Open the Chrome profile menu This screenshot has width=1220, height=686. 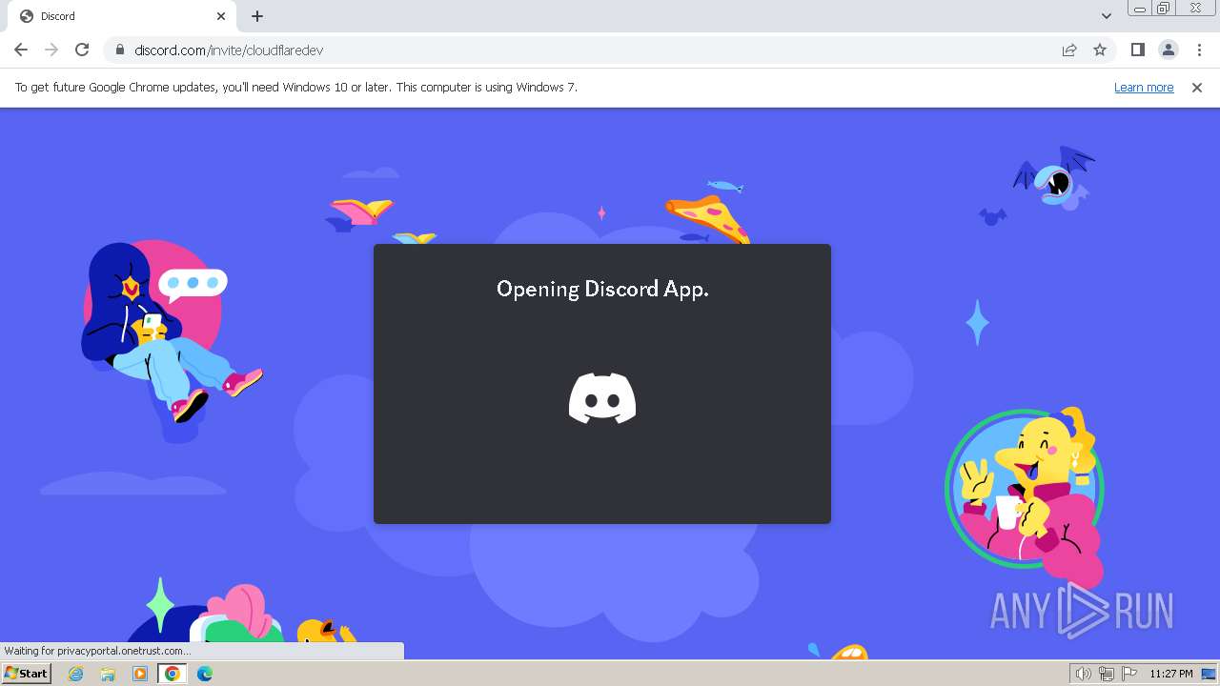[1168, 50]
